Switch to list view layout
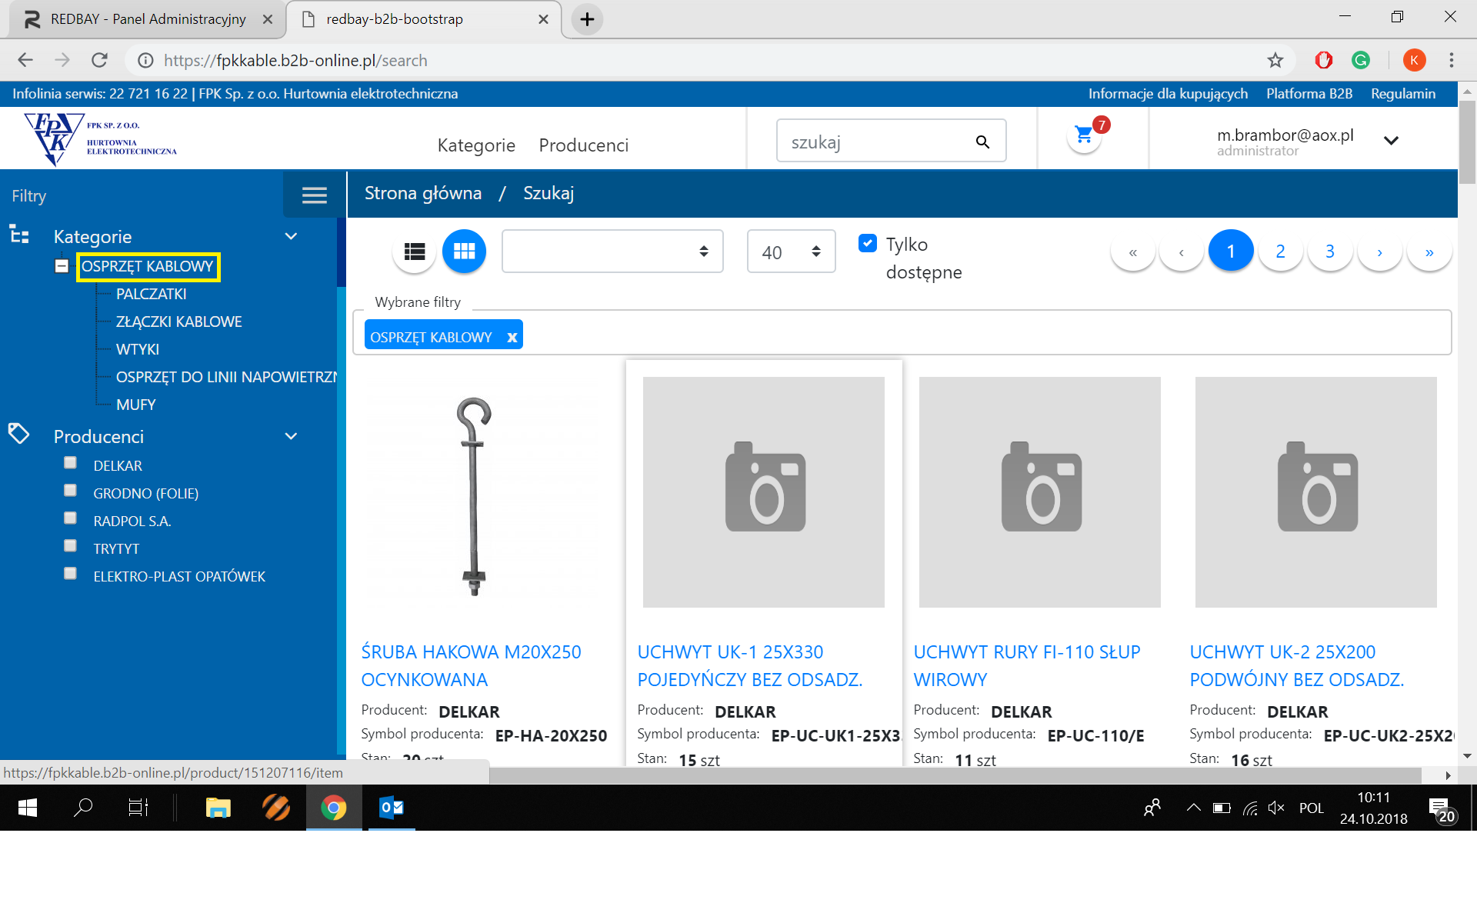Viewport: 1477px width, 923px height. pos(415,252)
